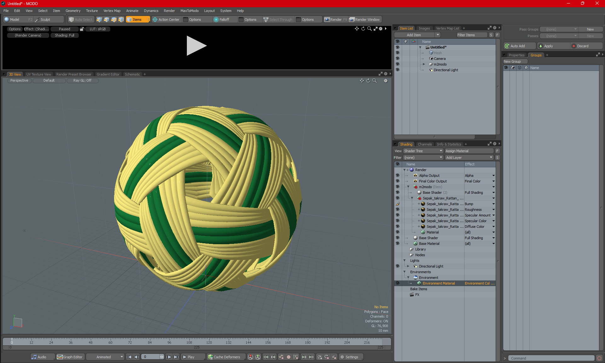Viewport: 605px width, 363px height.
Task: Toggle preview lock icon next to Paused
Action: coord(82,29)
